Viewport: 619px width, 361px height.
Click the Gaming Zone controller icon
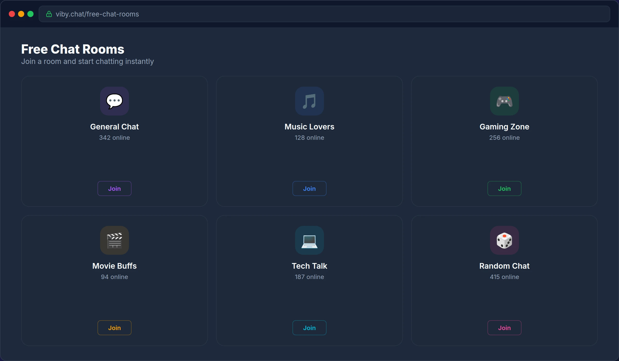[504, 101]
